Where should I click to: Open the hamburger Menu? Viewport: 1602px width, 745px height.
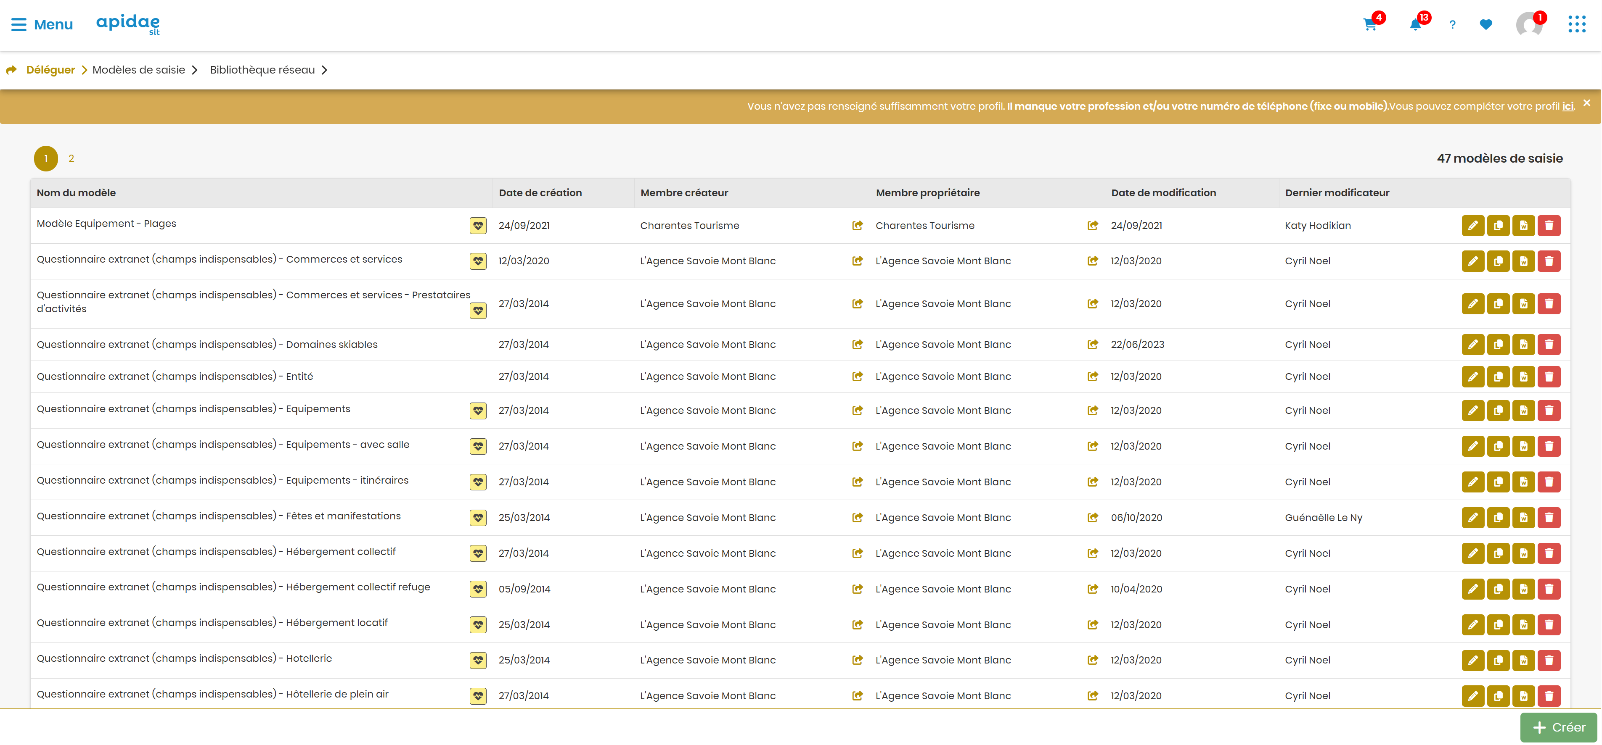tap(42, 24)
